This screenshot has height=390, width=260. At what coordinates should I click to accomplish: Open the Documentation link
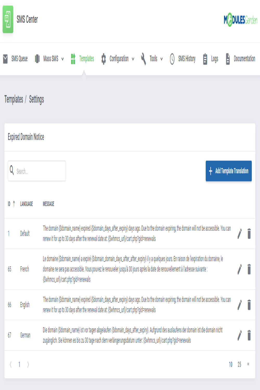point(240,59)
